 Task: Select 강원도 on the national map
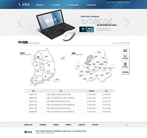[47, 57]
